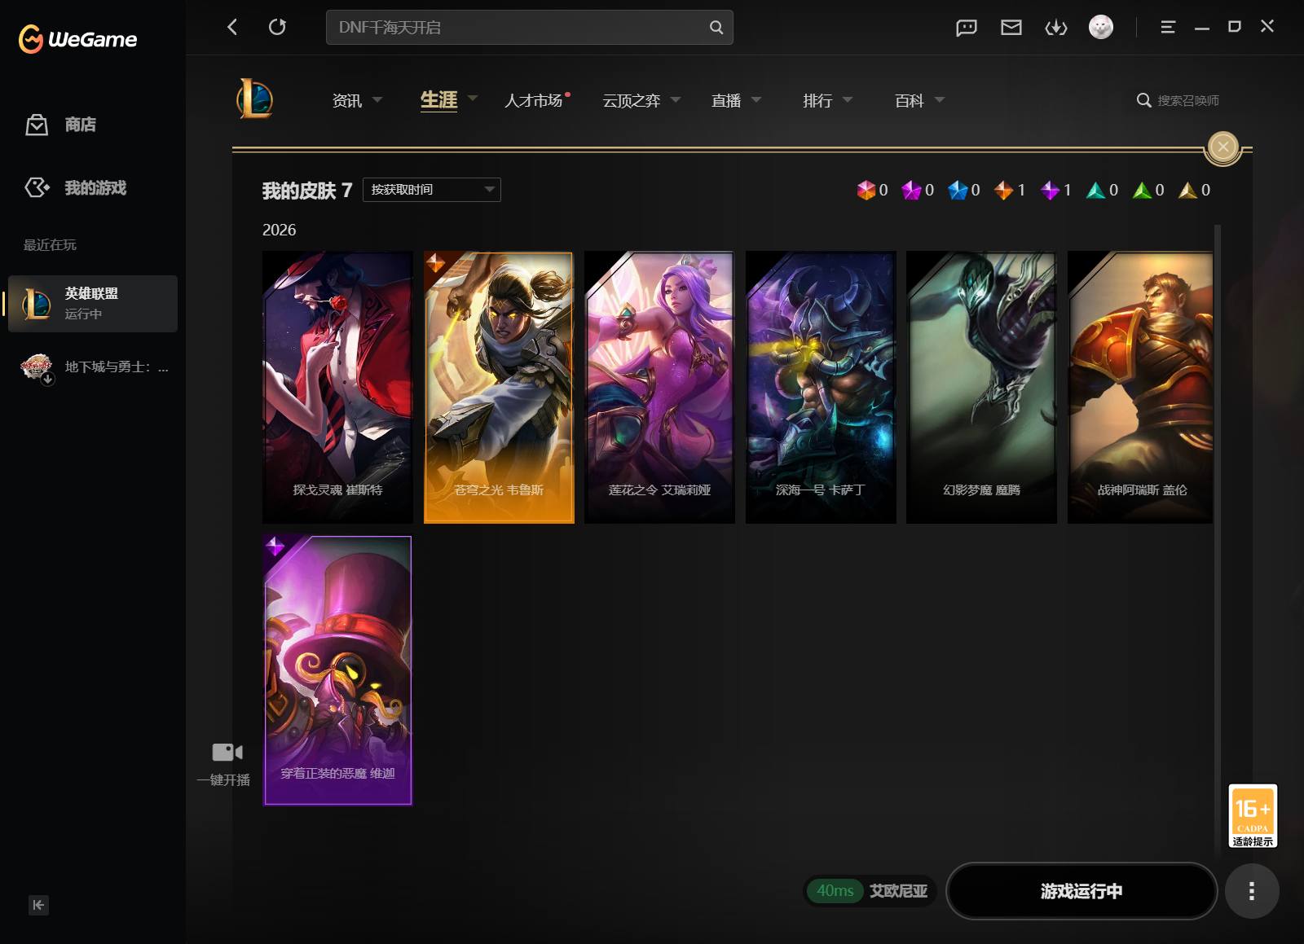Open the 16+ CADPA 适龄提示 badge

[1253, 816]
